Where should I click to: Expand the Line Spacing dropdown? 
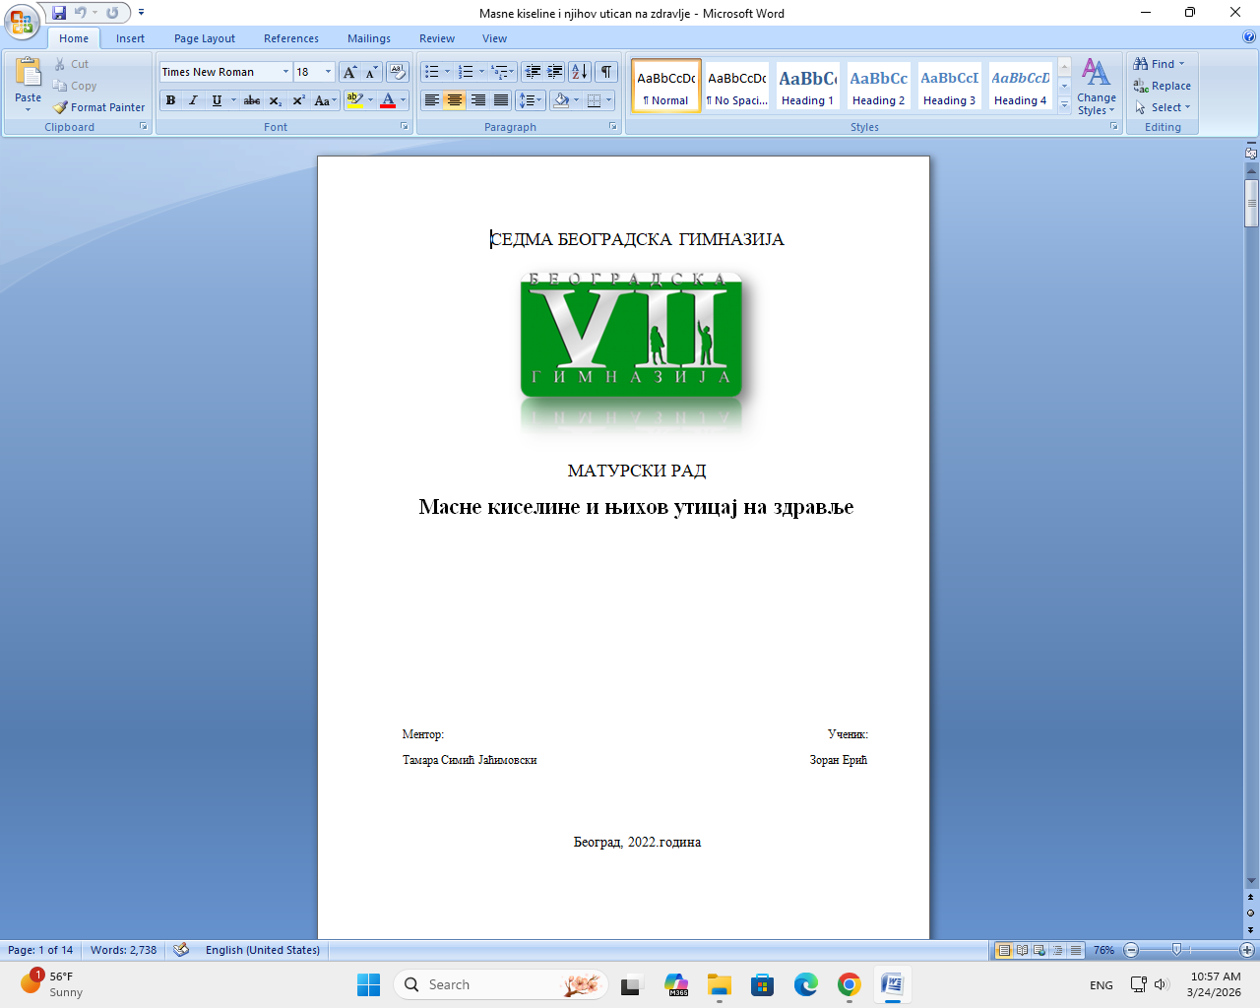[x=540, y=100]
